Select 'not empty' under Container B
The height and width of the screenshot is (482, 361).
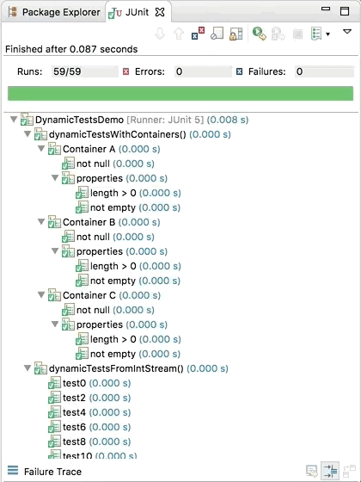point(128,281)
